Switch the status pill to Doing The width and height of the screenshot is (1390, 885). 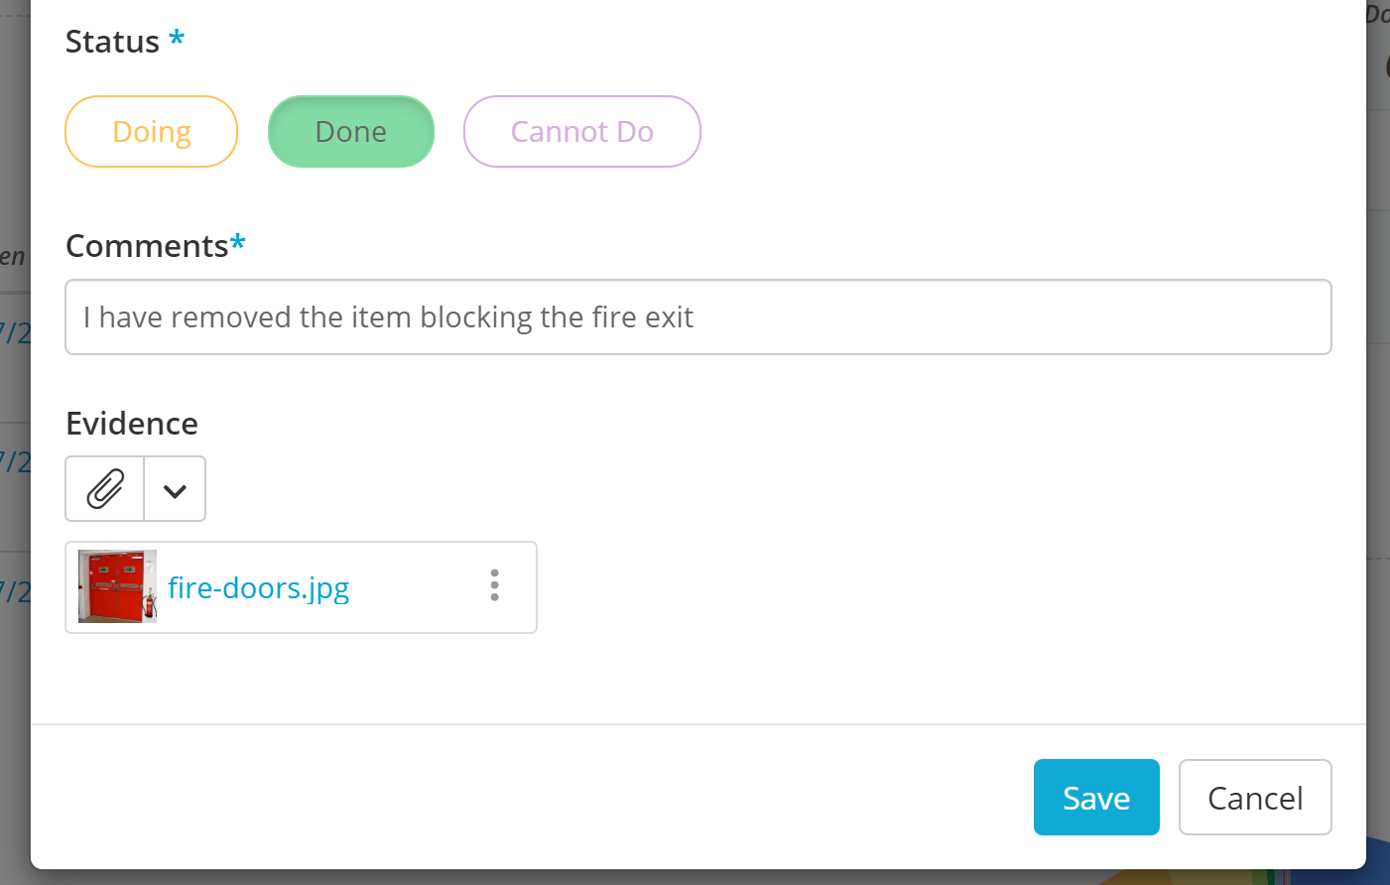click(151, 131)
